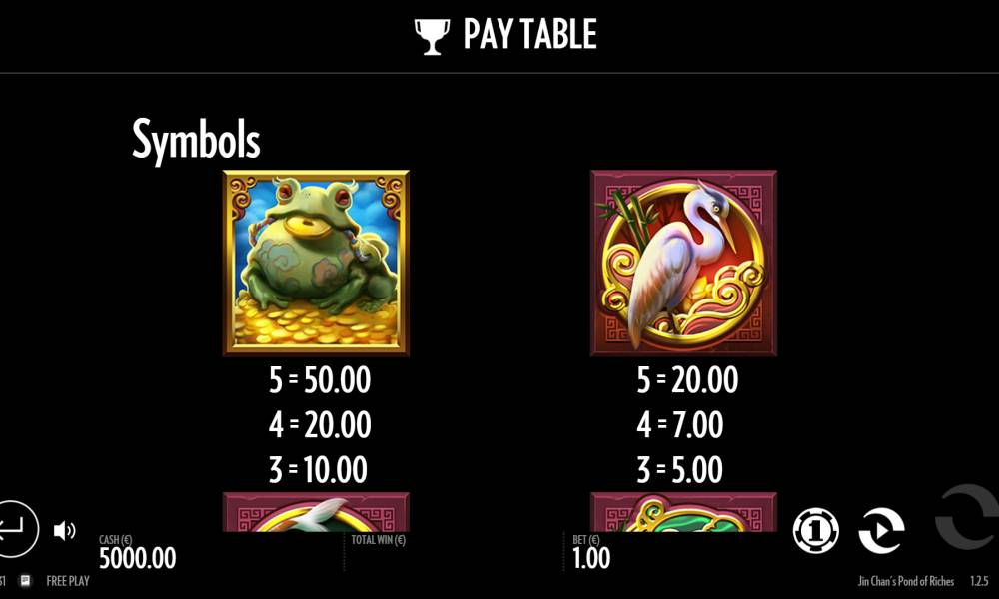Click the Jin Chan's Pond of Riches title text
Viewport: 999px width, 599px height.
(905, 581)
